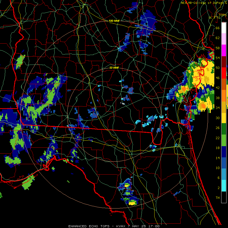228x228 pixels.
Task: Choose the navy blue legend swatch
Action: click(224, 152)
